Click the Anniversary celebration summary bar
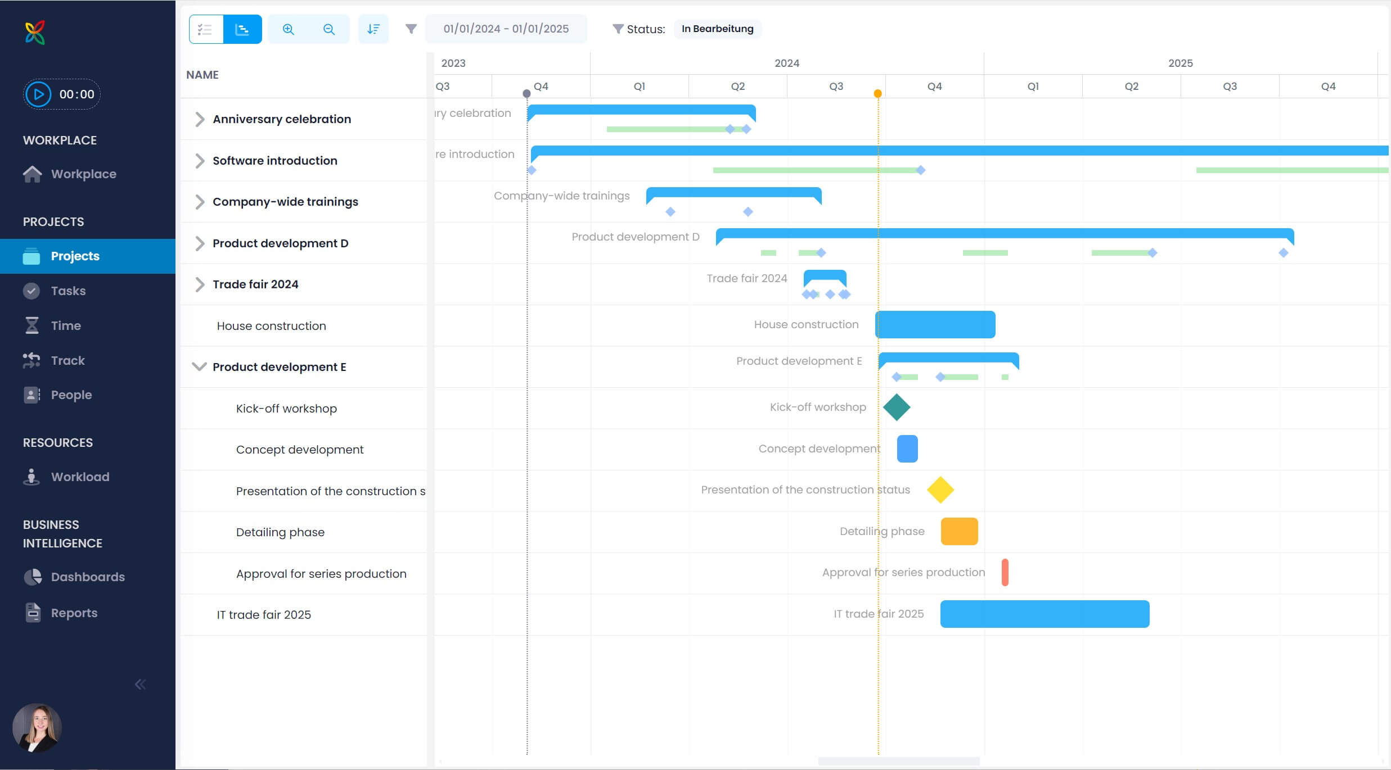 (642, 111)
